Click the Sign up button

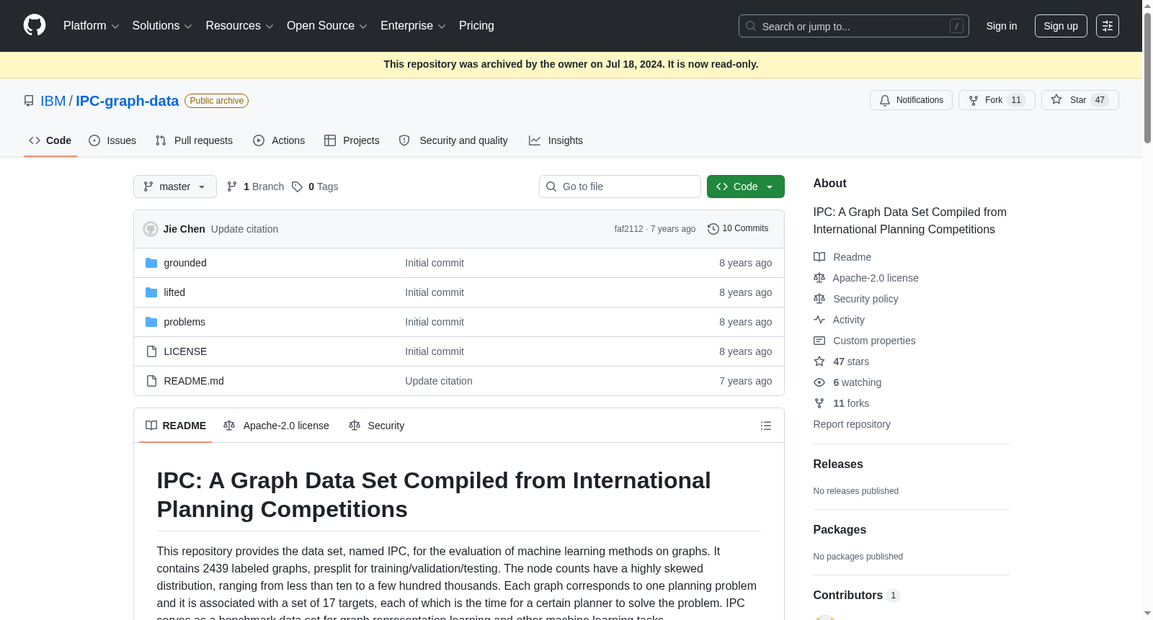tap(1061, 26)
